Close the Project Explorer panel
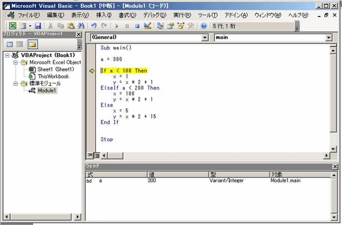Screen dimensions: 342x225 (78, 34)
